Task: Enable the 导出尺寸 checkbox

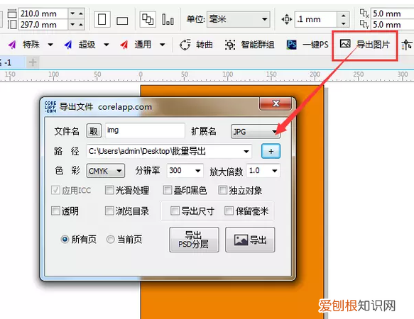Action: (175, 211)
